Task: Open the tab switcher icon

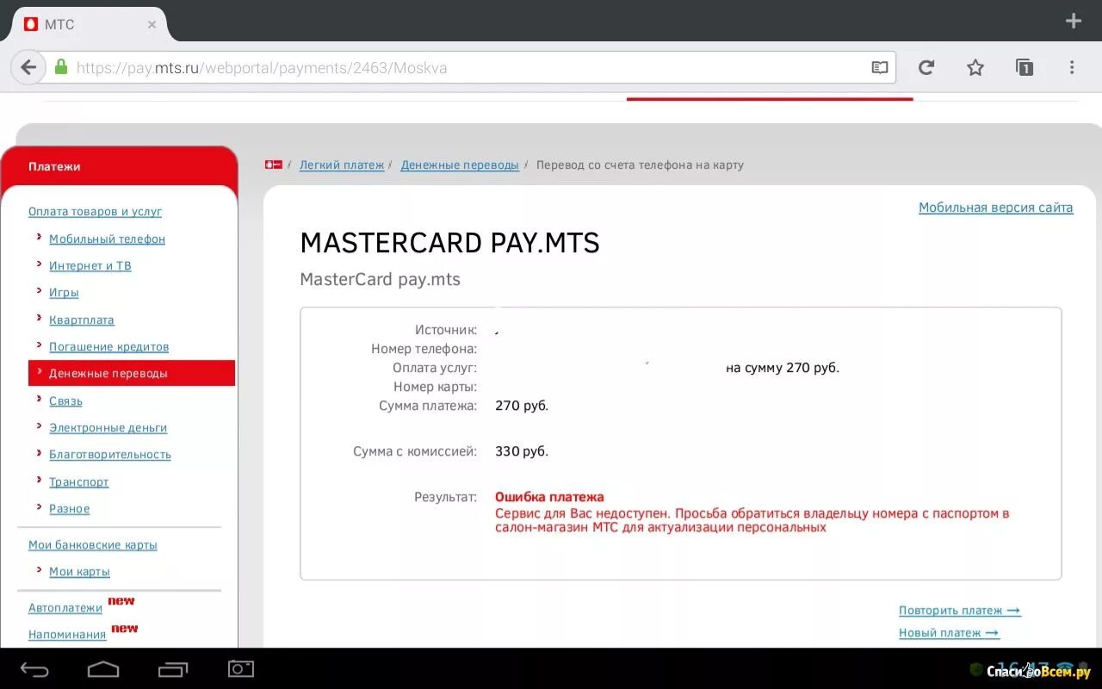Action: (1025, 67)
